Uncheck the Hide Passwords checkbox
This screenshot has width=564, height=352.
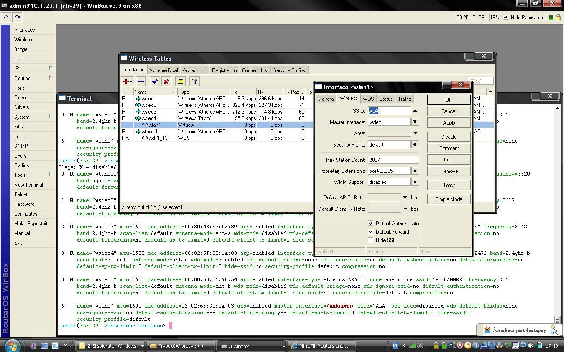(x=505, y=18)
